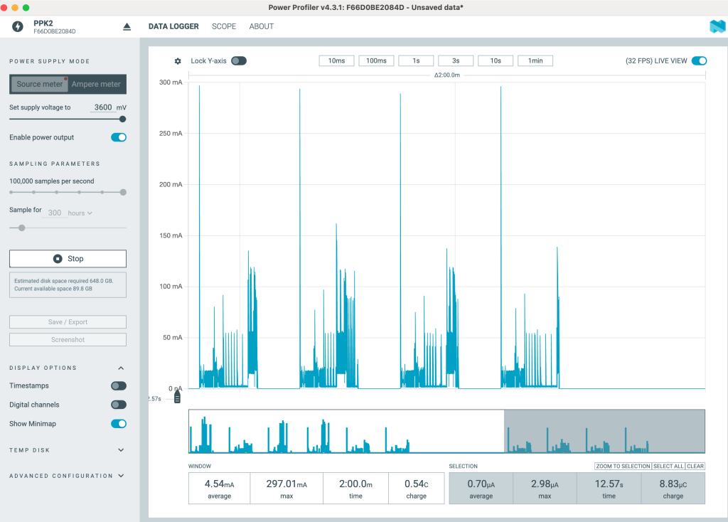Enable the Timestamps display option
The height and width of the screenshot is (522, 728).
tap(119, 385)
